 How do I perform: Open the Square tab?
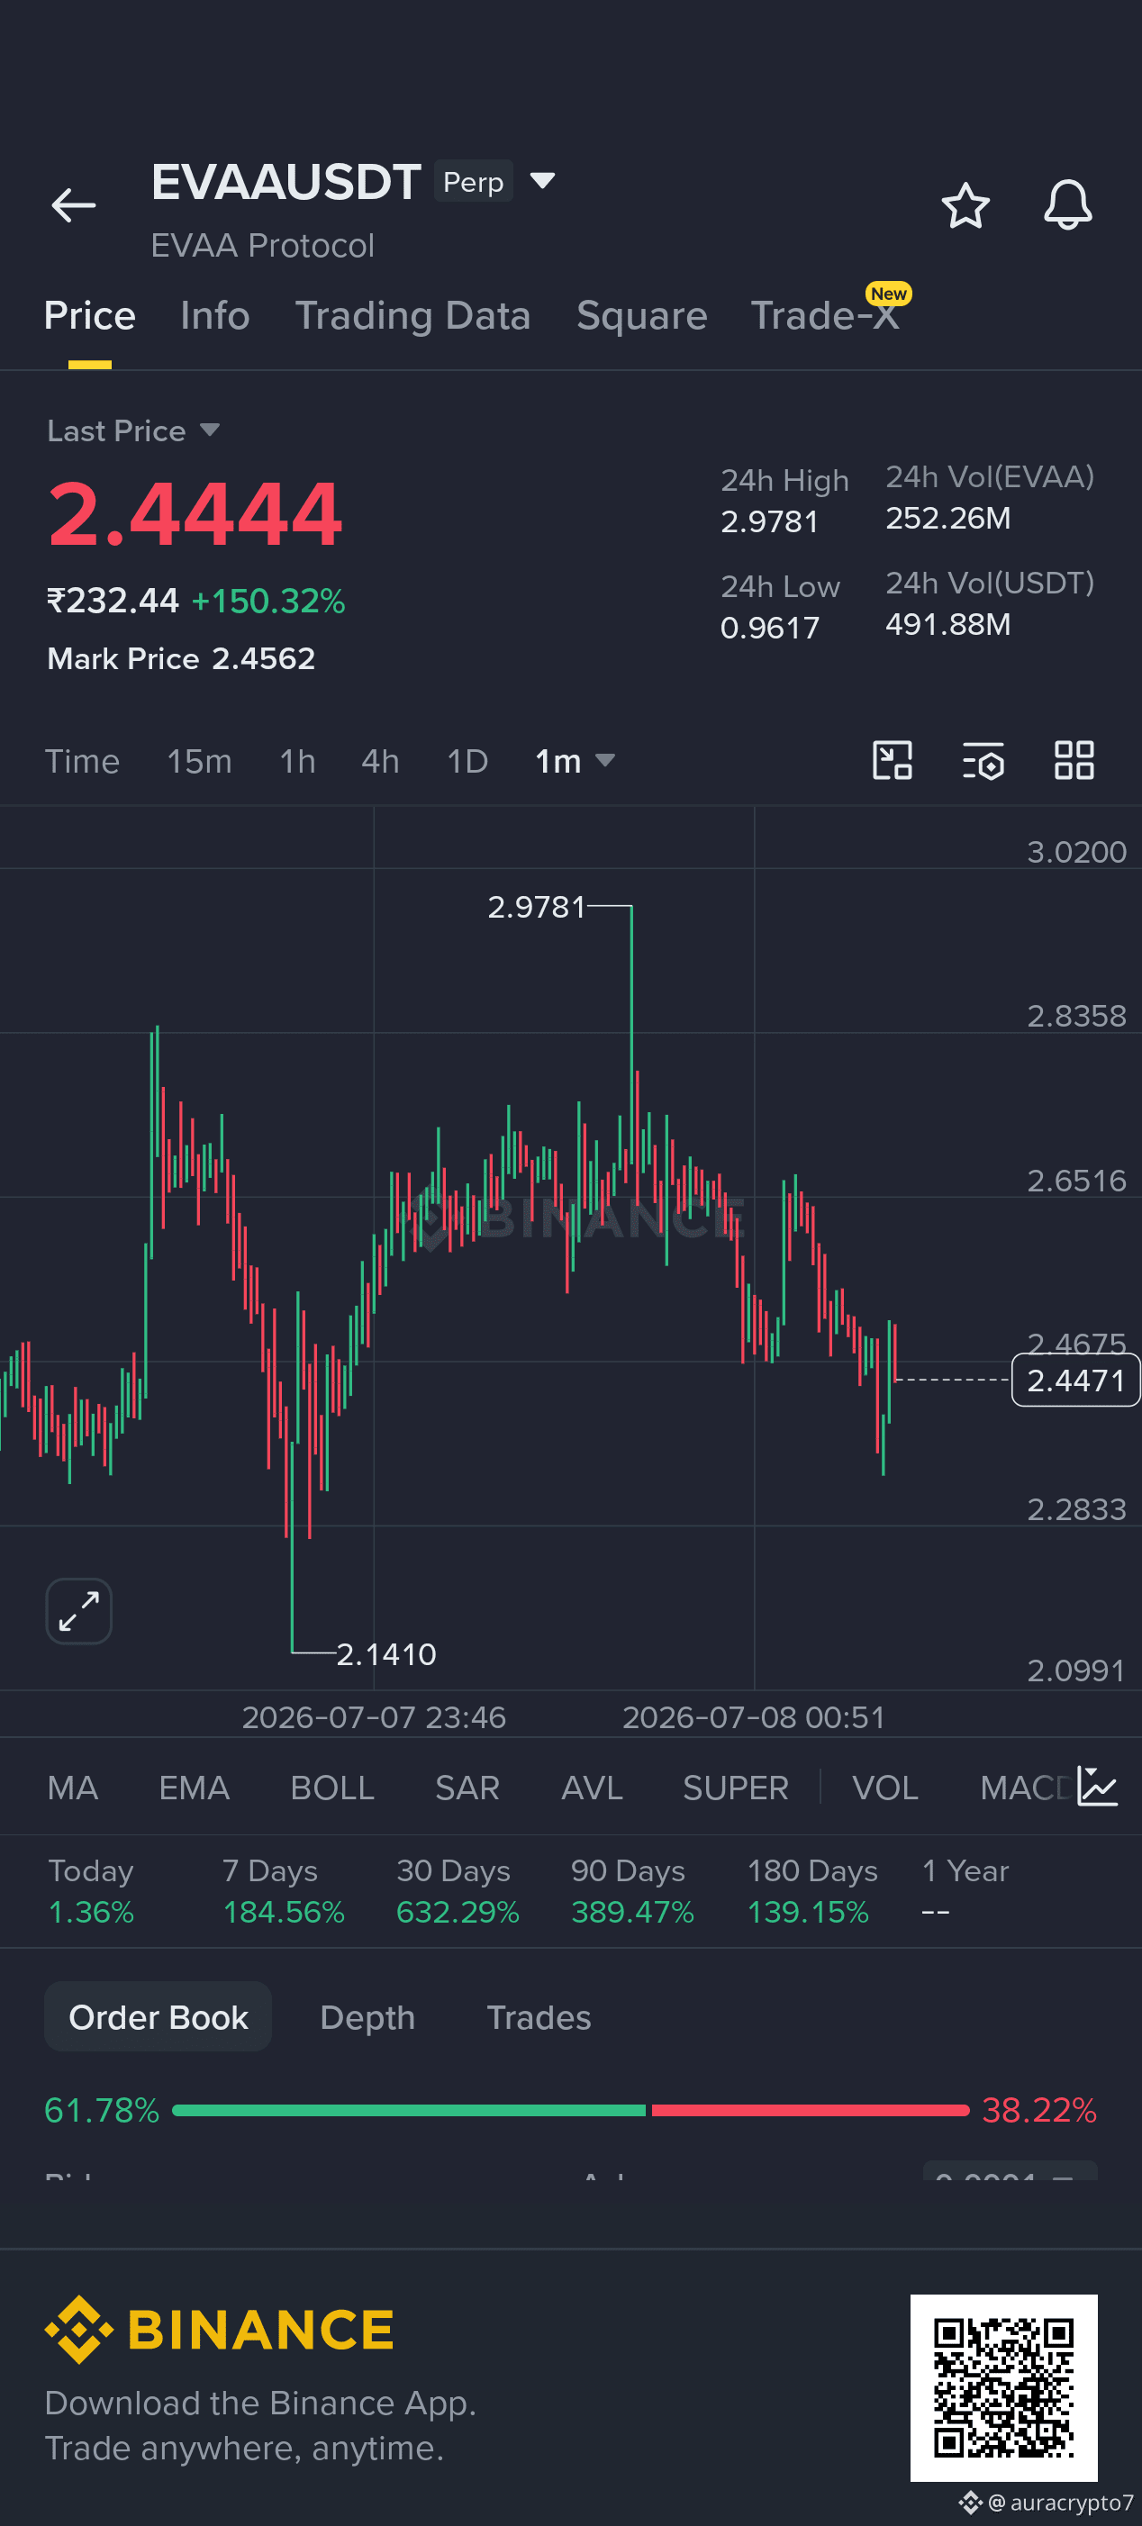click(641, 316)
